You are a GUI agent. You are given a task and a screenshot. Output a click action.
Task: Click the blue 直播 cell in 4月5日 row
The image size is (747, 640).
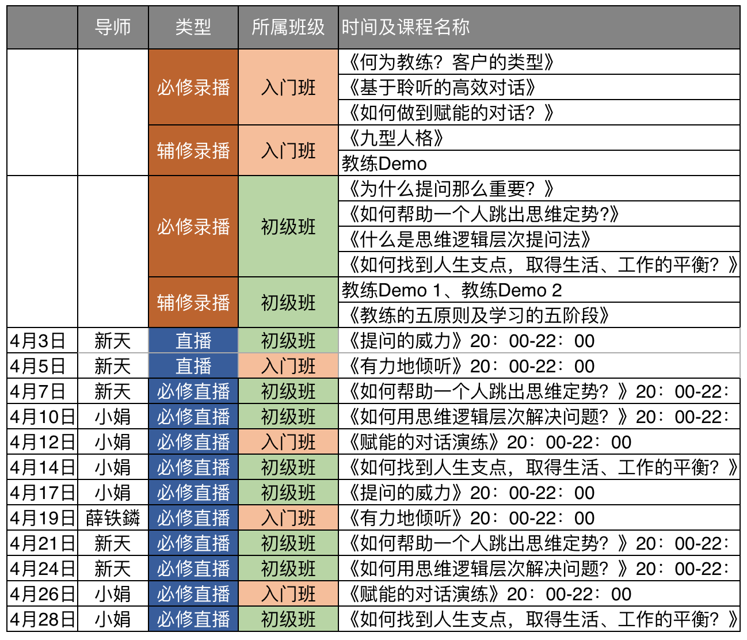pyautogui.click(x=193, y=366)
